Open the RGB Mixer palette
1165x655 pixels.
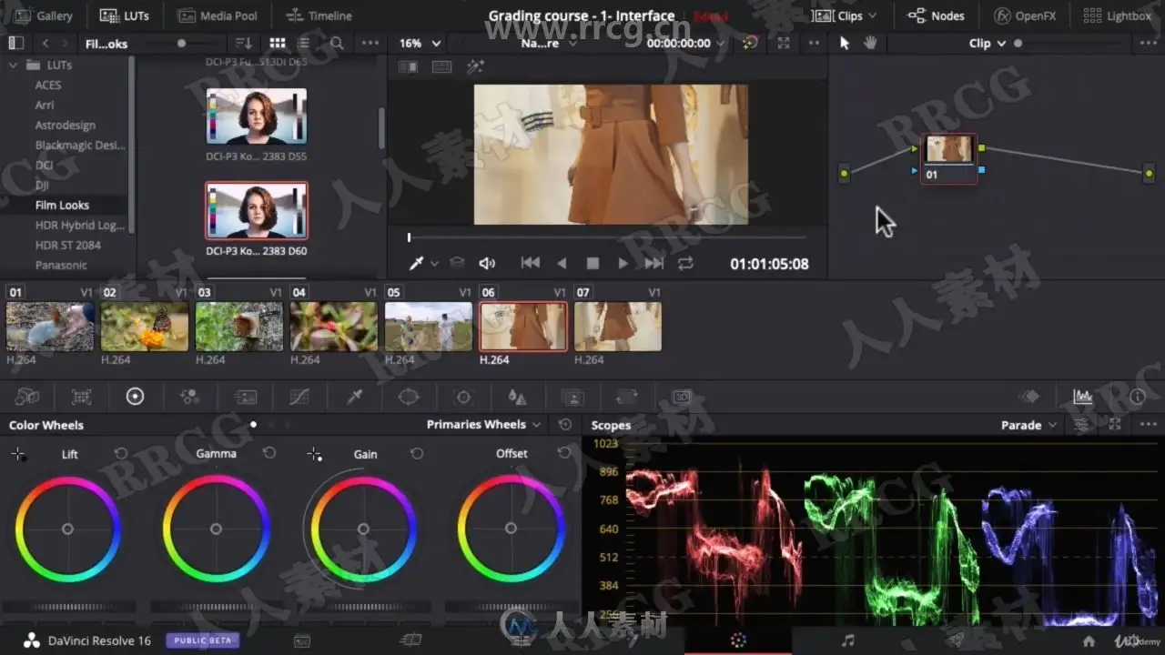(x=189, y=397)
